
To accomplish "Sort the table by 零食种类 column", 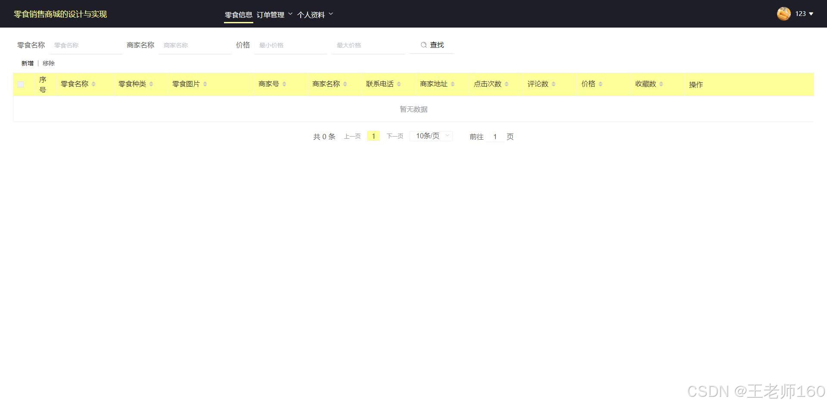I will click(151, 84).
